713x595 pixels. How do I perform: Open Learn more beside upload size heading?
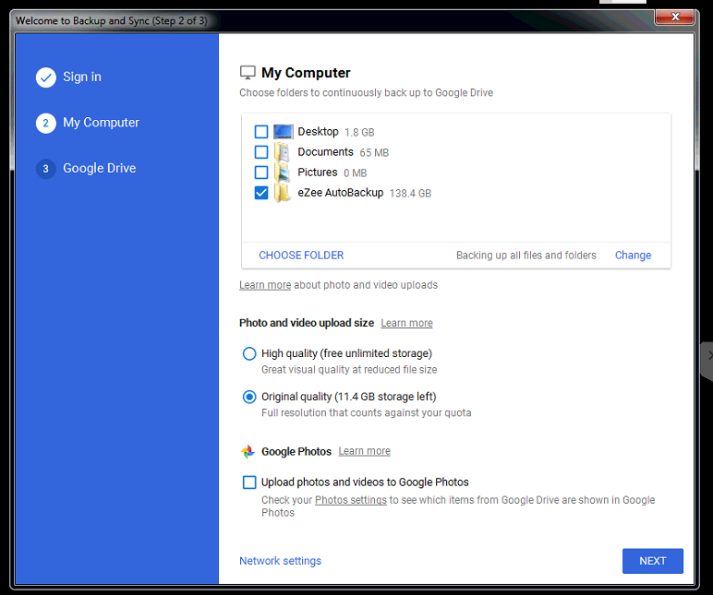coord(406,323)
